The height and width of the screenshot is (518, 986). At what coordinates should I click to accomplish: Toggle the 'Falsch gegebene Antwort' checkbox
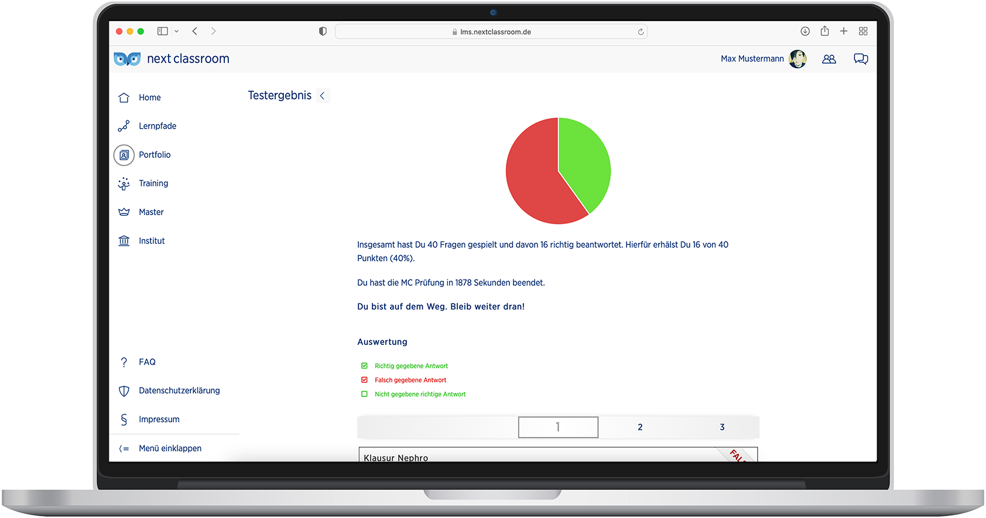tap(364, 380)
